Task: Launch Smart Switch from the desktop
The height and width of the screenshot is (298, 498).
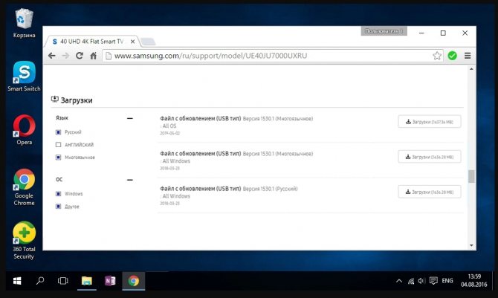Action: [x=24, y=77]
